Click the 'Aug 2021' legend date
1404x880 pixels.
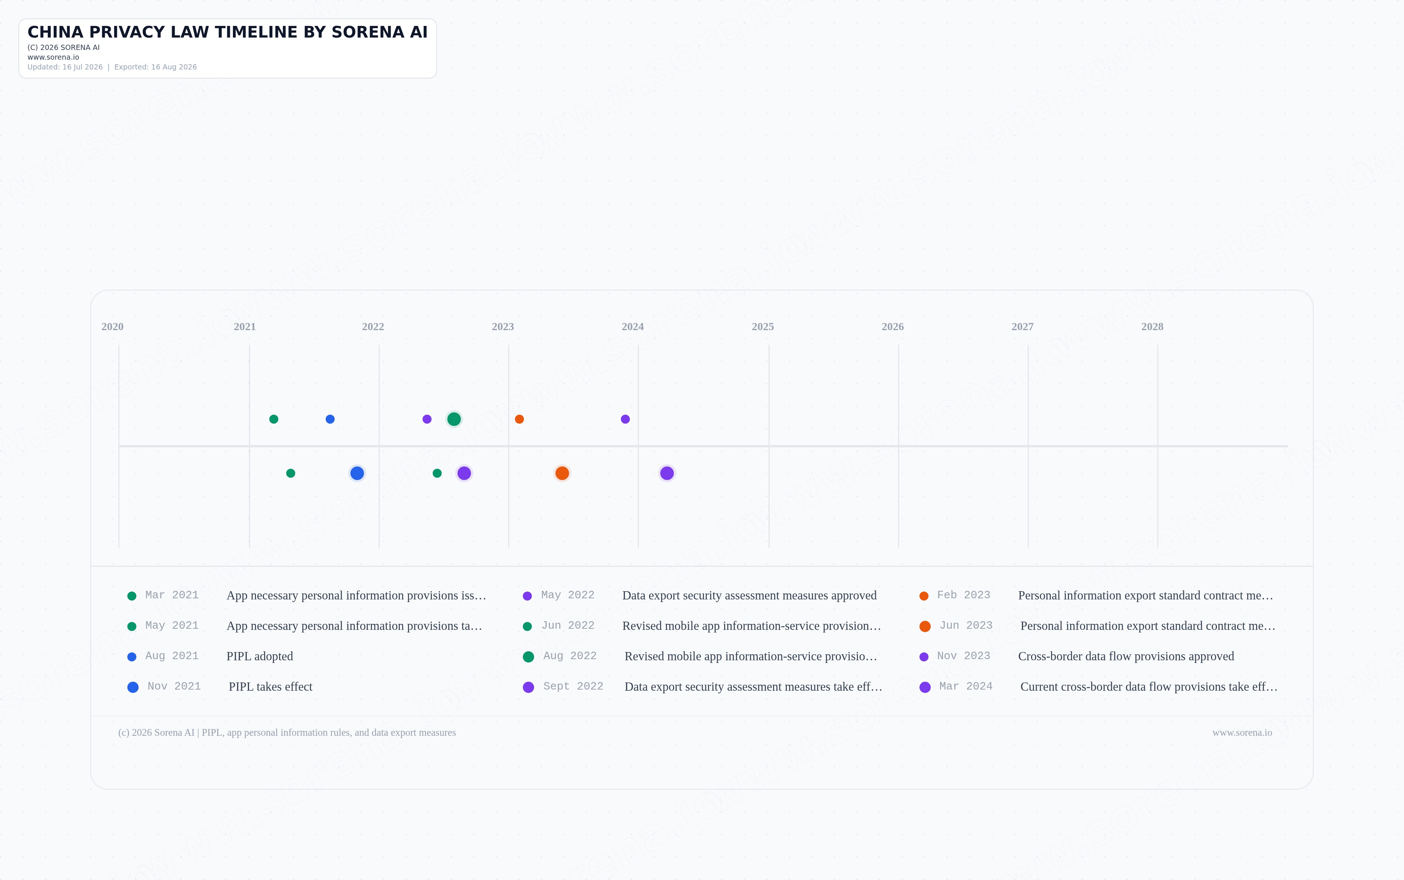(x=172, y=656)
